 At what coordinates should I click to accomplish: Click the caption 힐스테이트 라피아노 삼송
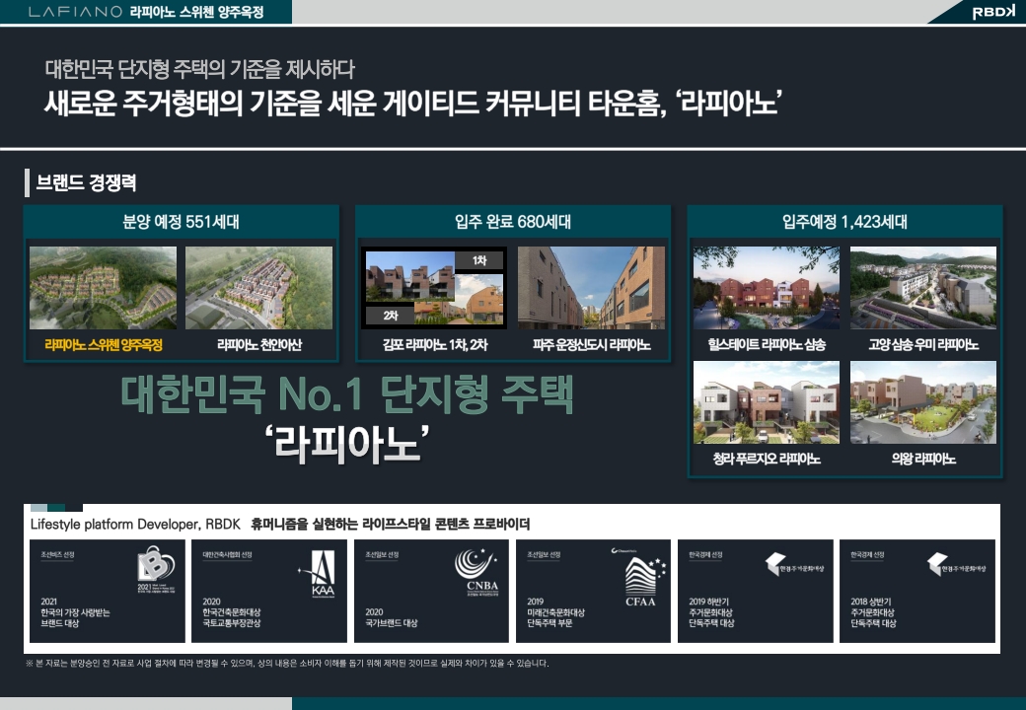(x=767, y=344)
